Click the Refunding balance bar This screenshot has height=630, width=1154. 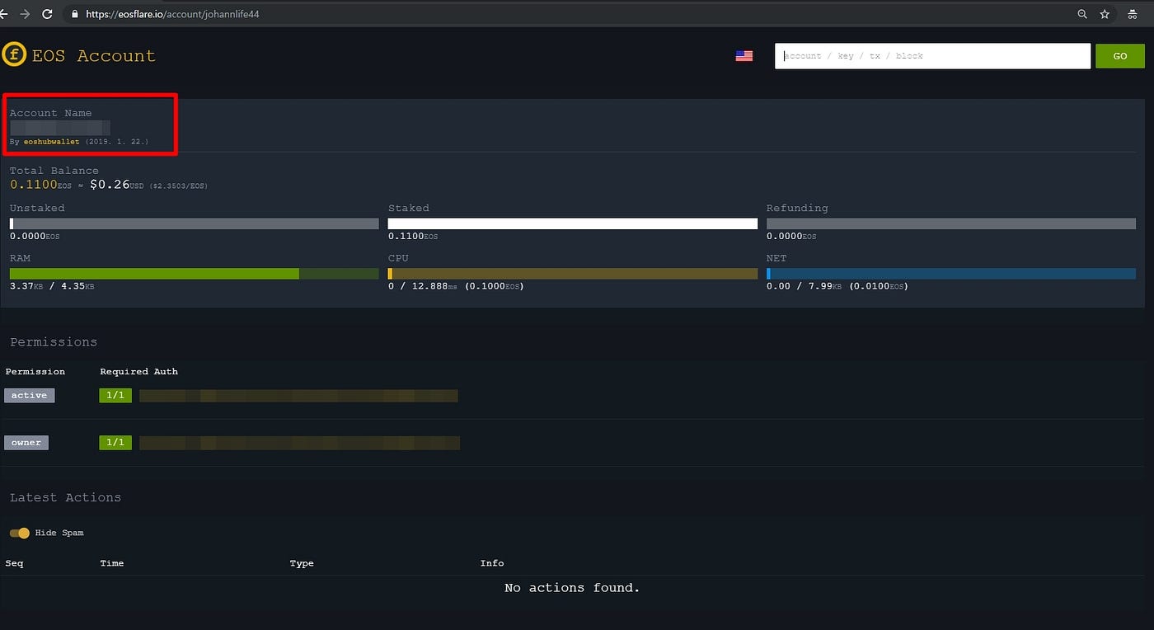tap(951, 223)
